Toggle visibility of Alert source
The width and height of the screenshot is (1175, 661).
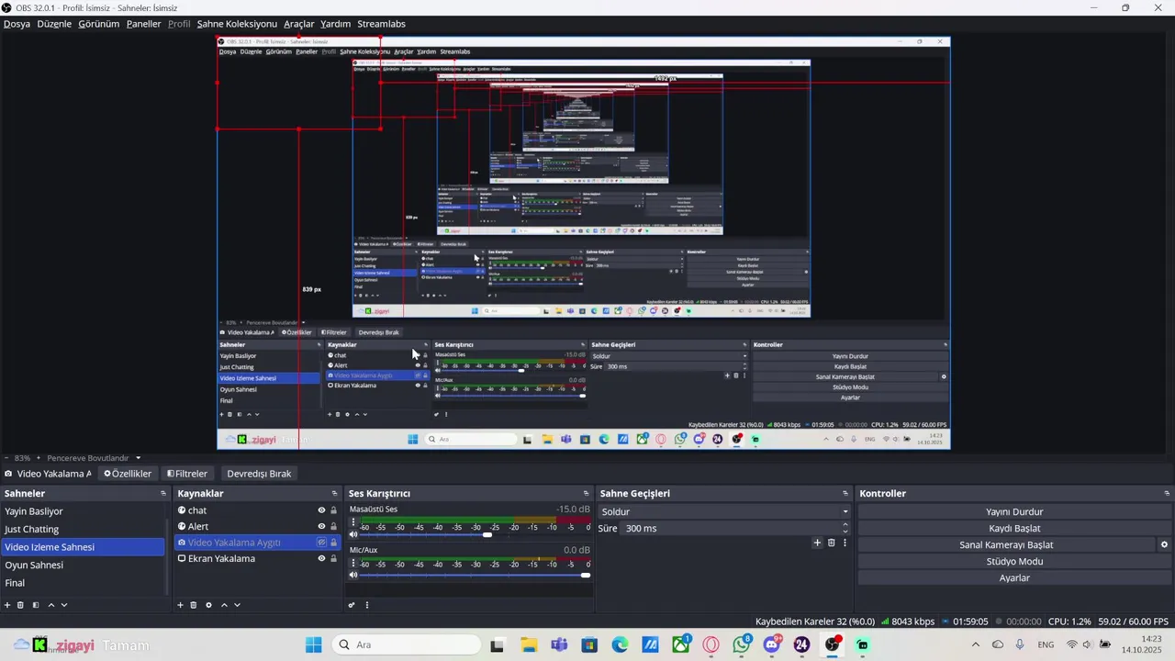(321, 527)
